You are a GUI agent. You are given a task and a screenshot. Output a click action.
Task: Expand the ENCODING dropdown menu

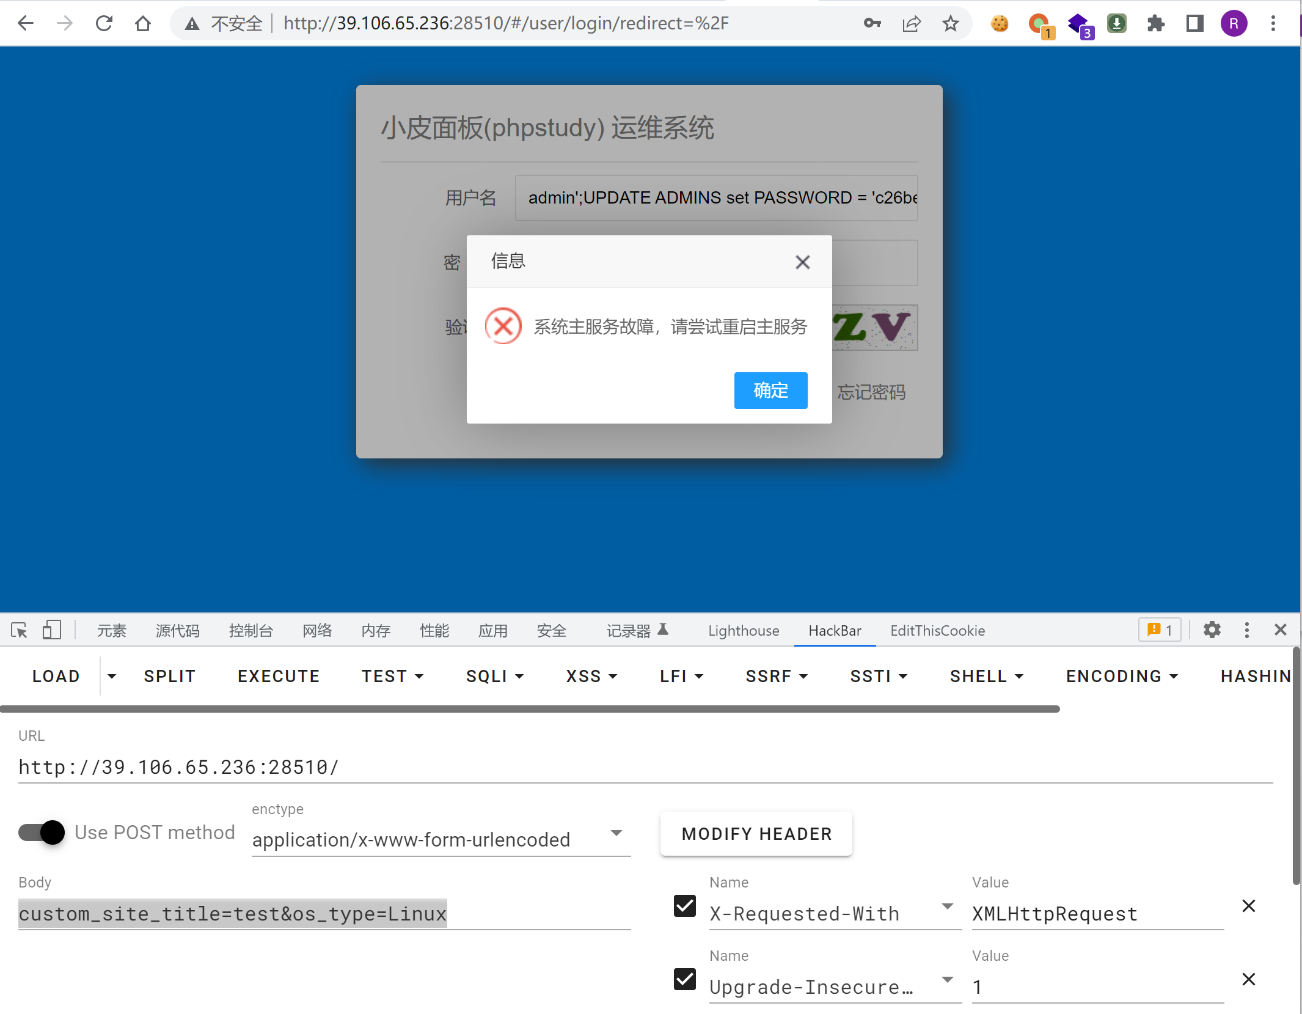pyautogui.click(x=1121, y=676)
